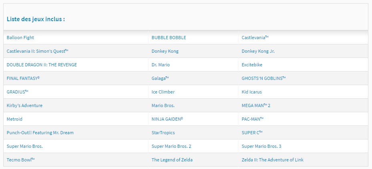Click the BUBBLE BOBBLE entry
This screenshot has height=169, width=372.
pyautogui.click(x=169, y=38)
